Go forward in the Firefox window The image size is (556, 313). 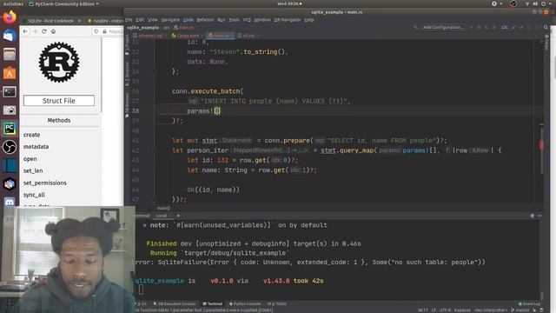tap(35, 31)
